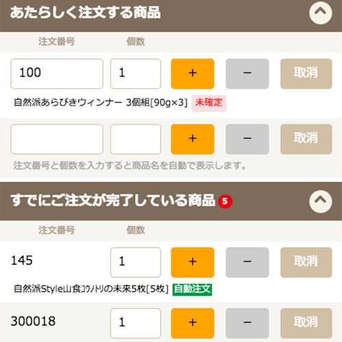Click 取消 in the empty order row
The image size is (342, 342).
pos(306,139)
